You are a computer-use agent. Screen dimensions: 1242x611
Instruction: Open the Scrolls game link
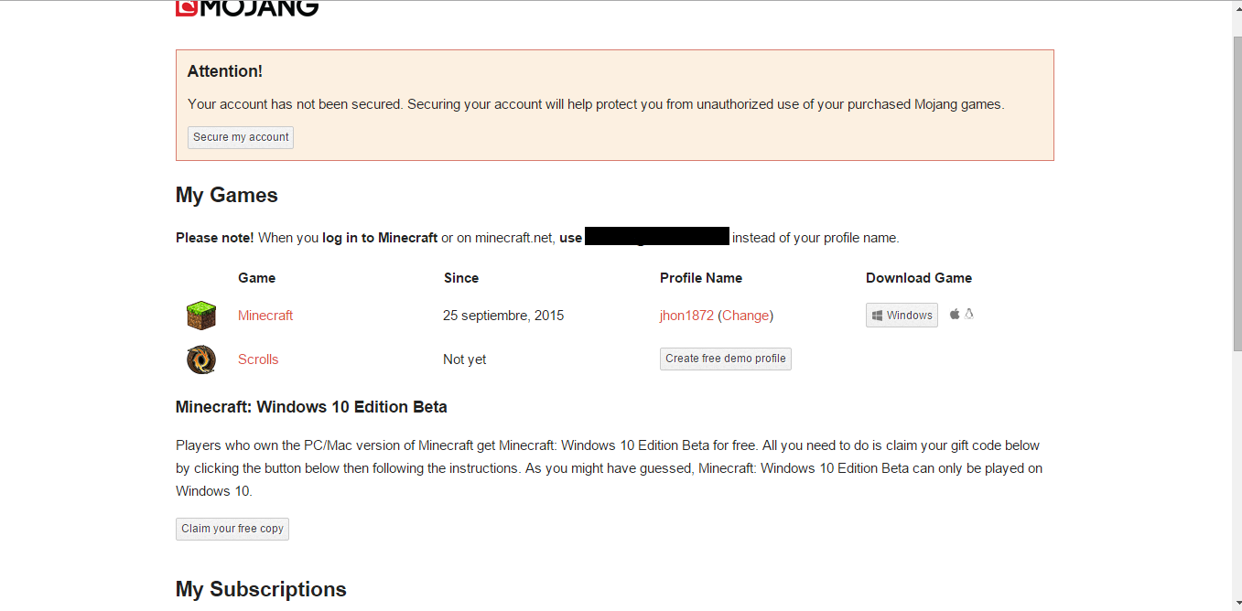258,359
